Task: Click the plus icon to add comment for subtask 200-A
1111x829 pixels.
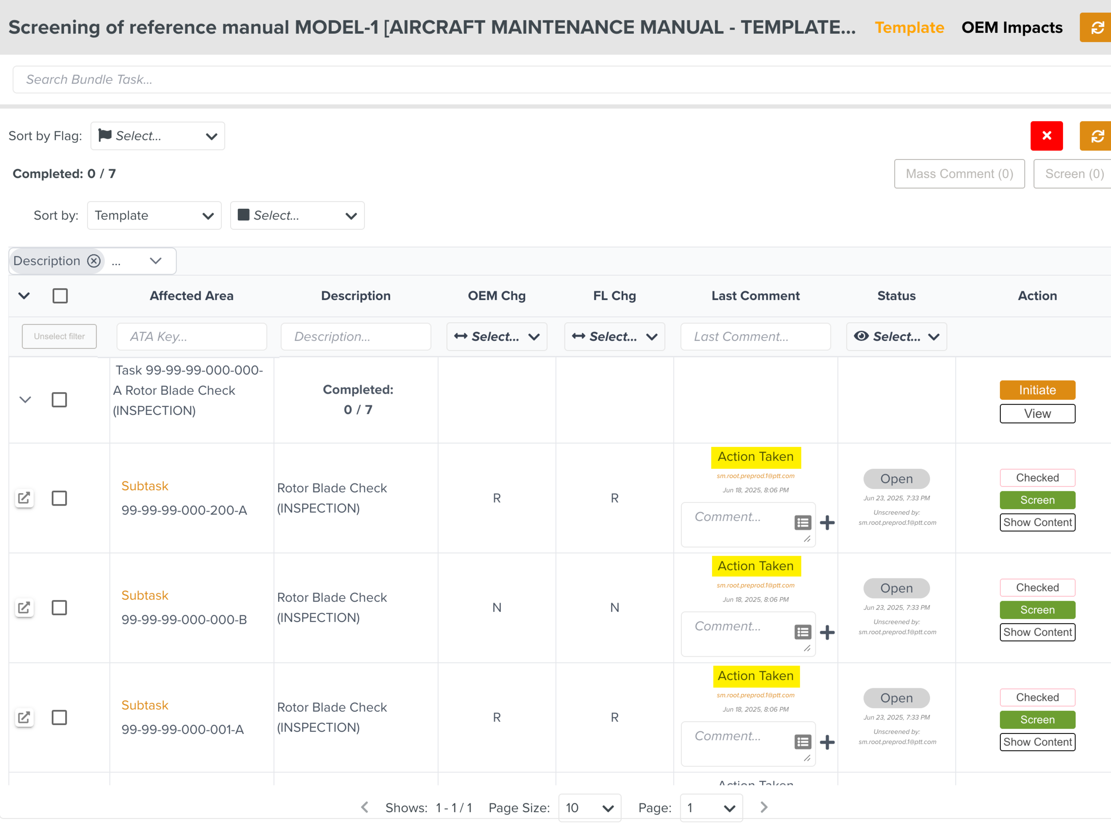Action: tap(827, 522)
